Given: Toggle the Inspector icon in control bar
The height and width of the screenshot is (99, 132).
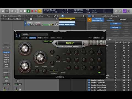Looking at the screenshot, I should click(7, 11).
